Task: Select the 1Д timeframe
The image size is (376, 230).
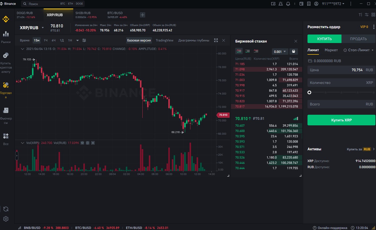Action: (62, 40)
